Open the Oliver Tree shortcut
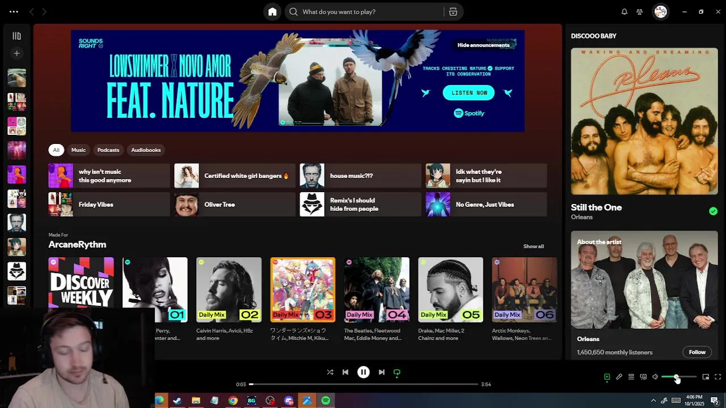 tap(235, 205)
